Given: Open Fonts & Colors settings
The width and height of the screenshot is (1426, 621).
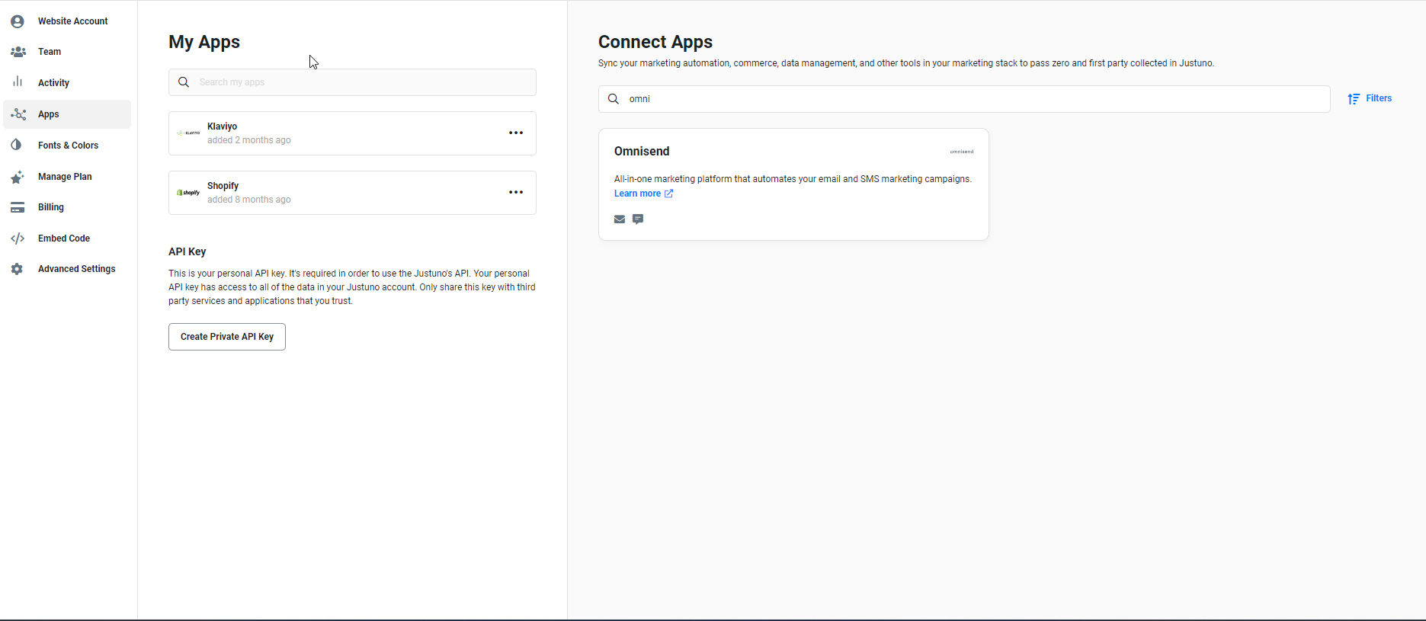Looking at the screenshot, I should (68, 146).
